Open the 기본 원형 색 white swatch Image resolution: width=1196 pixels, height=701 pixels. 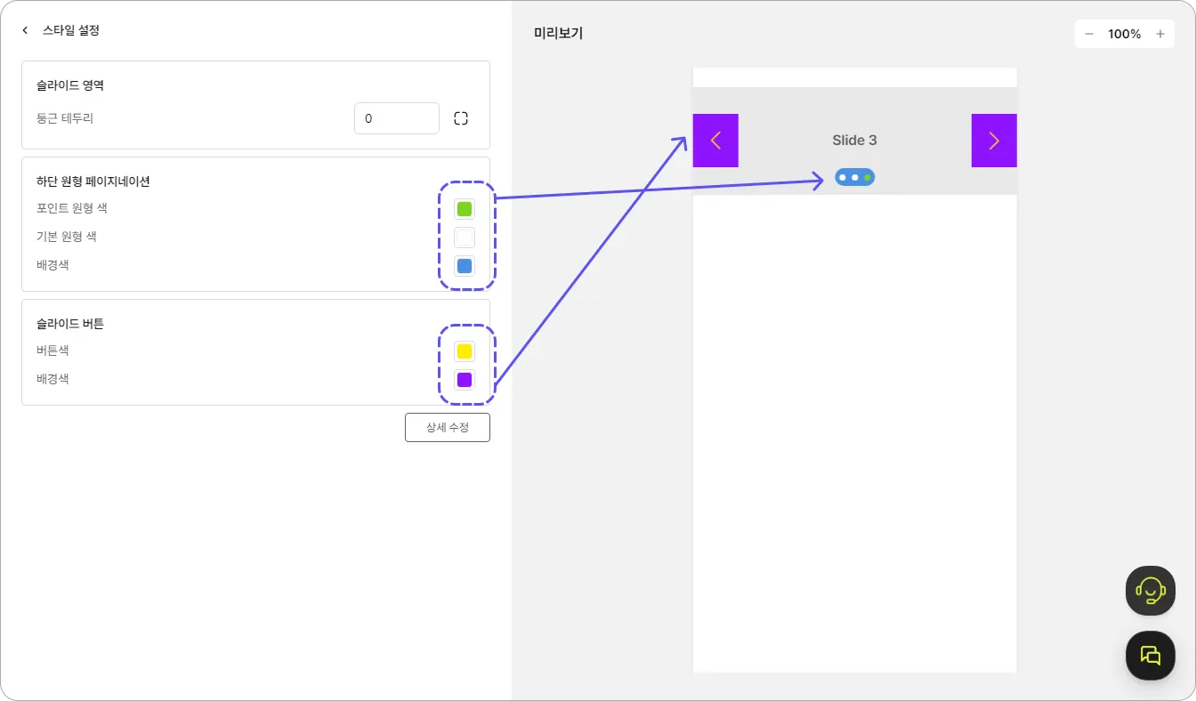(465, 238)
